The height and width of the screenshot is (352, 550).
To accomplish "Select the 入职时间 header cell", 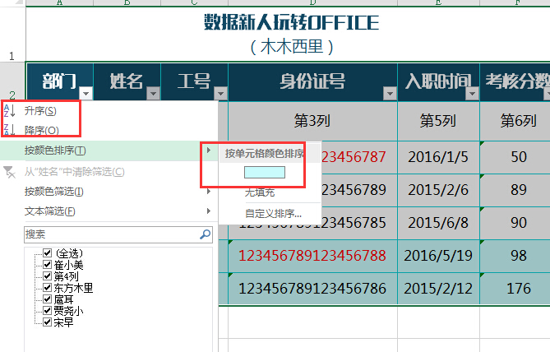I will [438, 82].
